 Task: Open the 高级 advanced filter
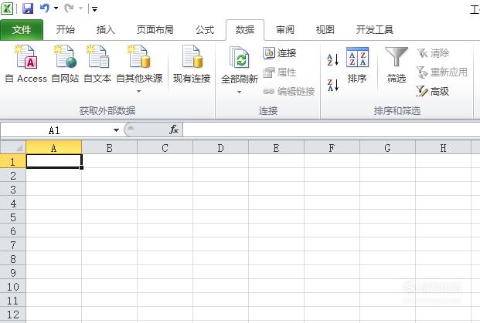433,91
